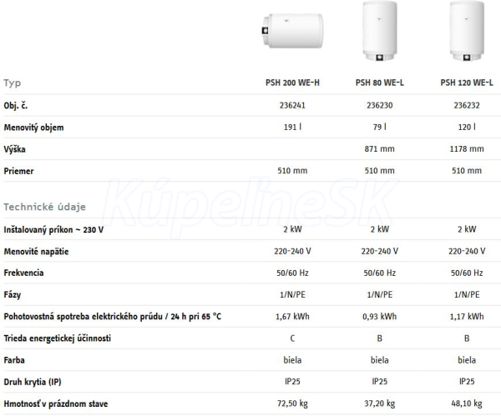Image resolution: width=501 pixels, height=416 pixels.
Task: Click order number 236230
Action: [x=380, y=105]
